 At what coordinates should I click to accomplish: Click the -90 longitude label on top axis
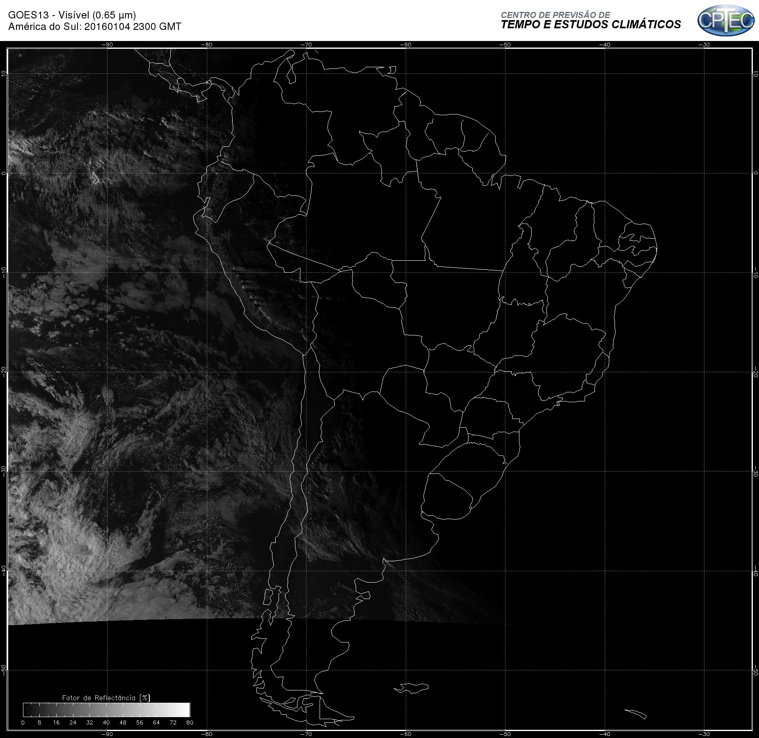click(107, 45)
